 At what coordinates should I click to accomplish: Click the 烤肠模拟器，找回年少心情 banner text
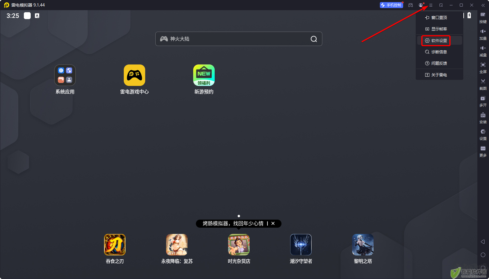point(233,223)
